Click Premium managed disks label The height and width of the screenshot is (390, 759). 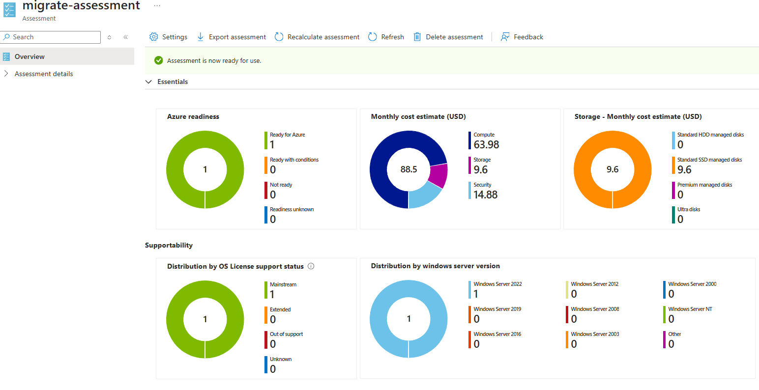(704, 185)
